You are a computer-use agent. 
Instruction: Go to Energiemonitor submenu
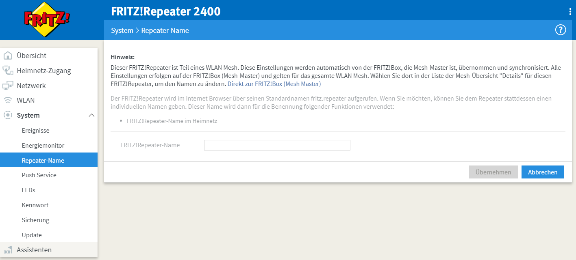tap(49, 145)
